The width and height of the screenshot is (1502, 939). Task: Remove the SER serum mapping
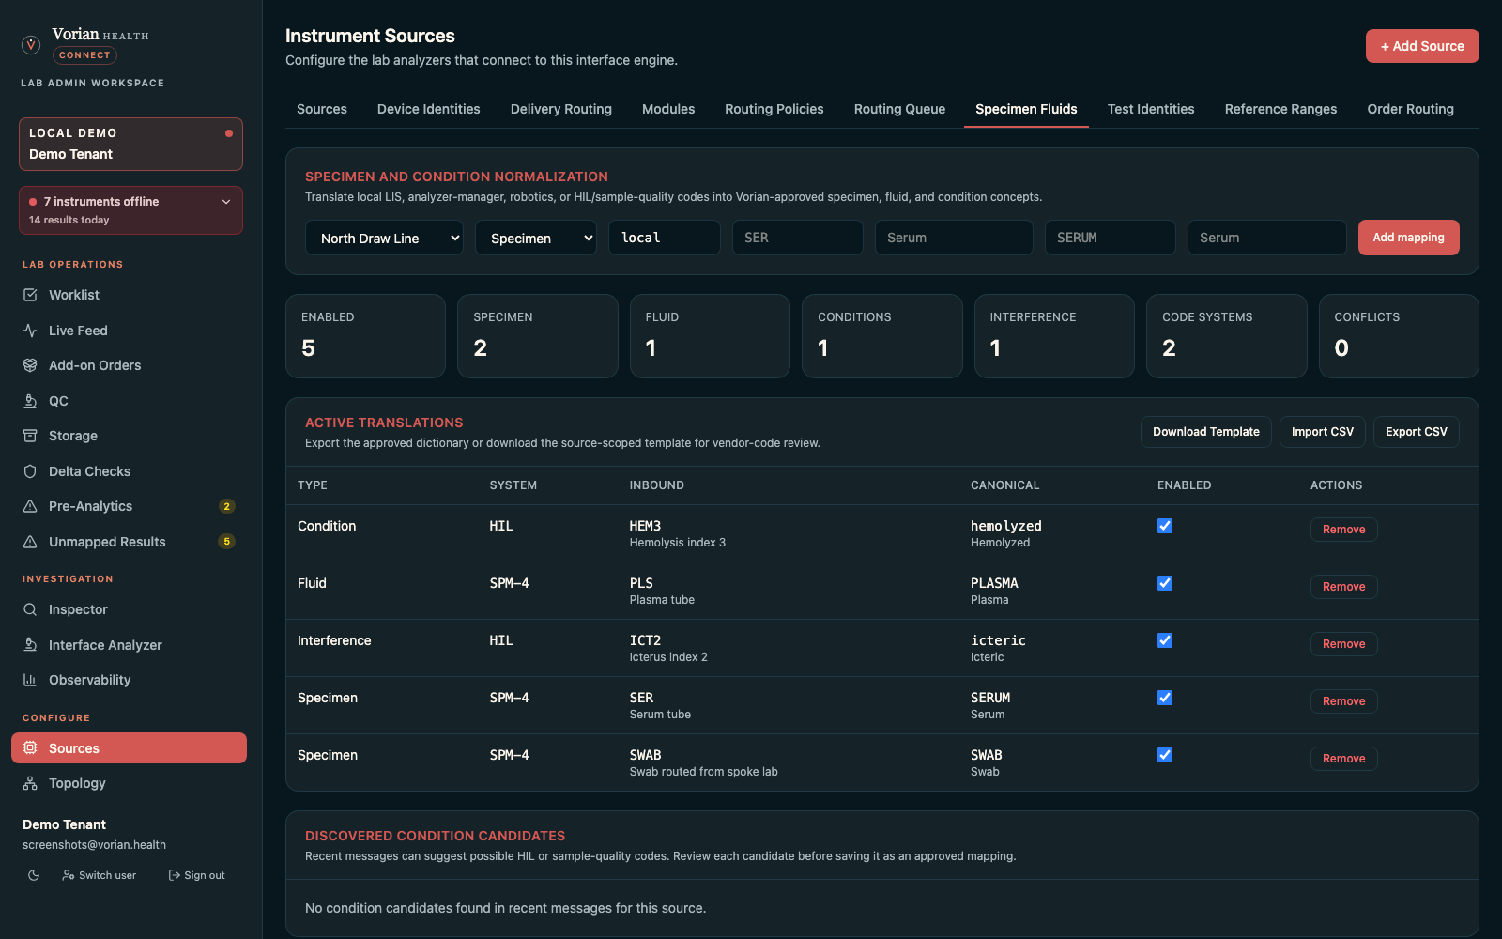pyautogui.click(x=1344, y=701)
